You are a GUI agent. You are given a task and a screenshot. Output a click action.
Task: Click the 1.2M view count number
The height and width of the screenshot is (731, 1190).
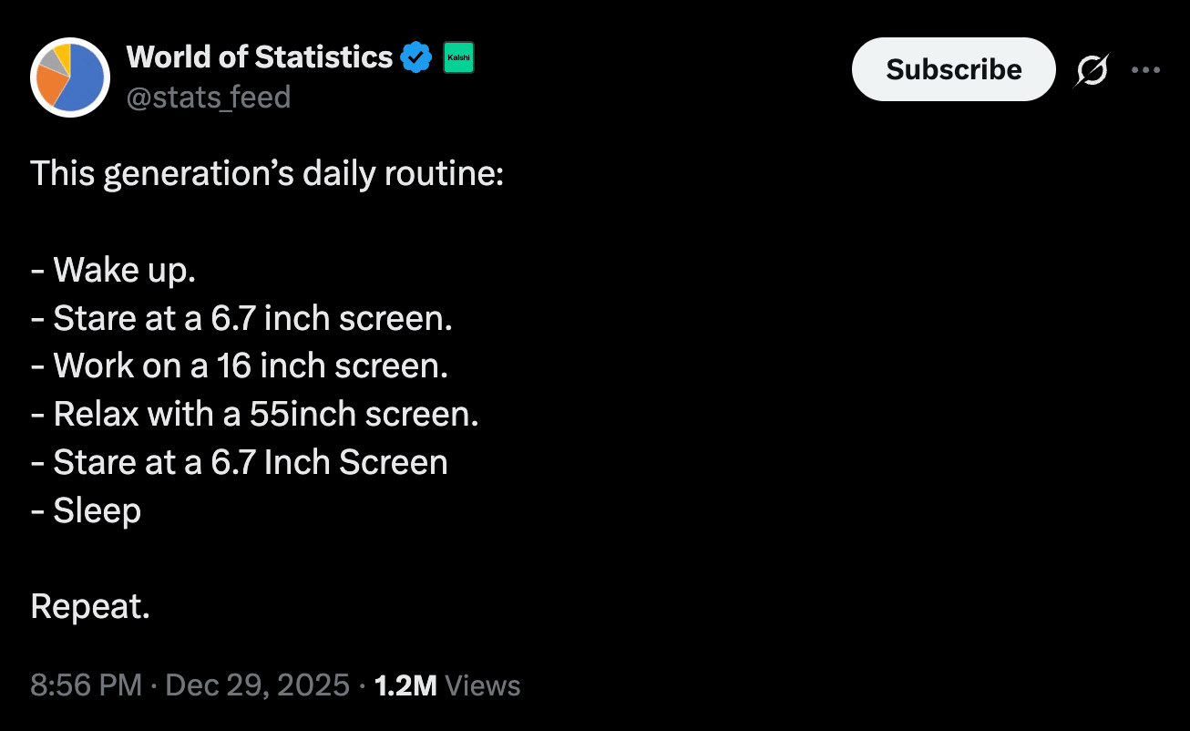pos(405,685)
